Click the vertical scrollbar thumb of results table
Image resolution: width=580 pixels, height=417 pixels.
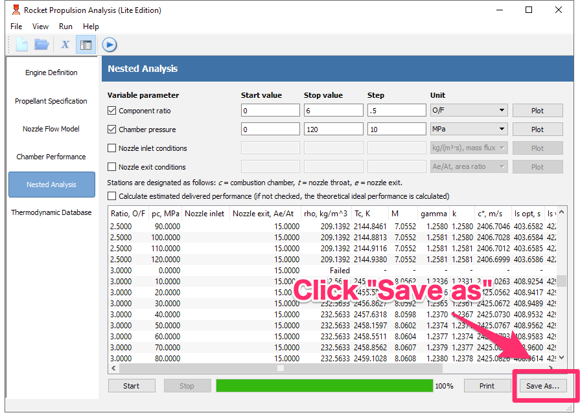561,281
